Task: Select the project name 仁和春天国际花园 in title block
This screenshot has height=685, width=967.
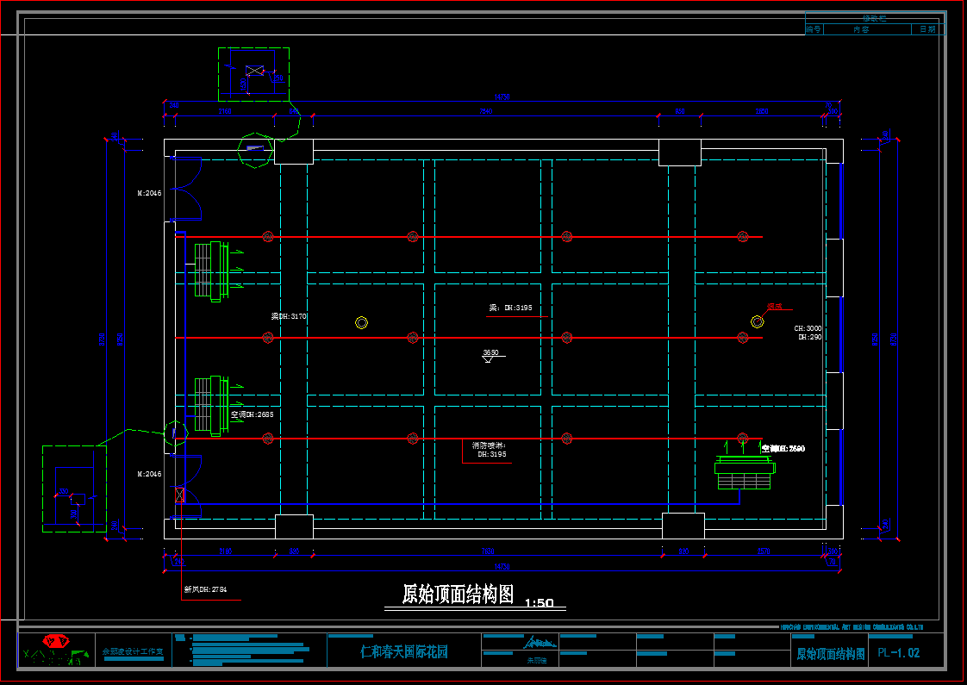Action: tap(404, 651)
